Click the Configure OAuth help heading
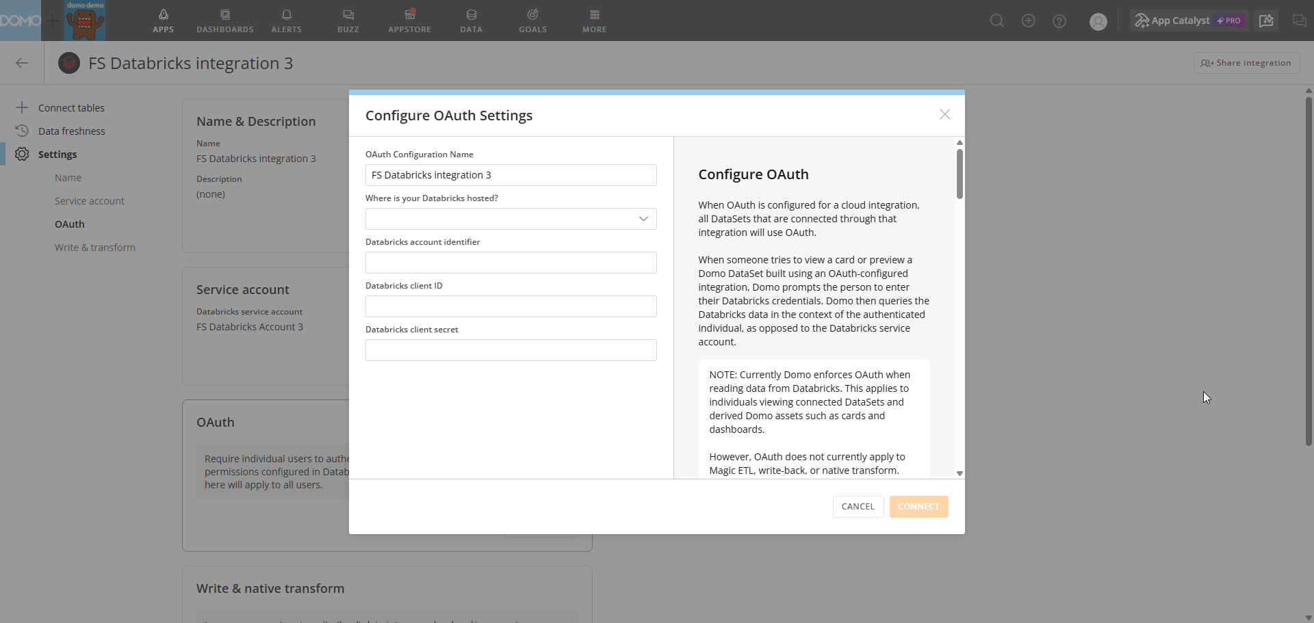The width and height of the screenshot is (1314, 623). [x=753, y=174]
